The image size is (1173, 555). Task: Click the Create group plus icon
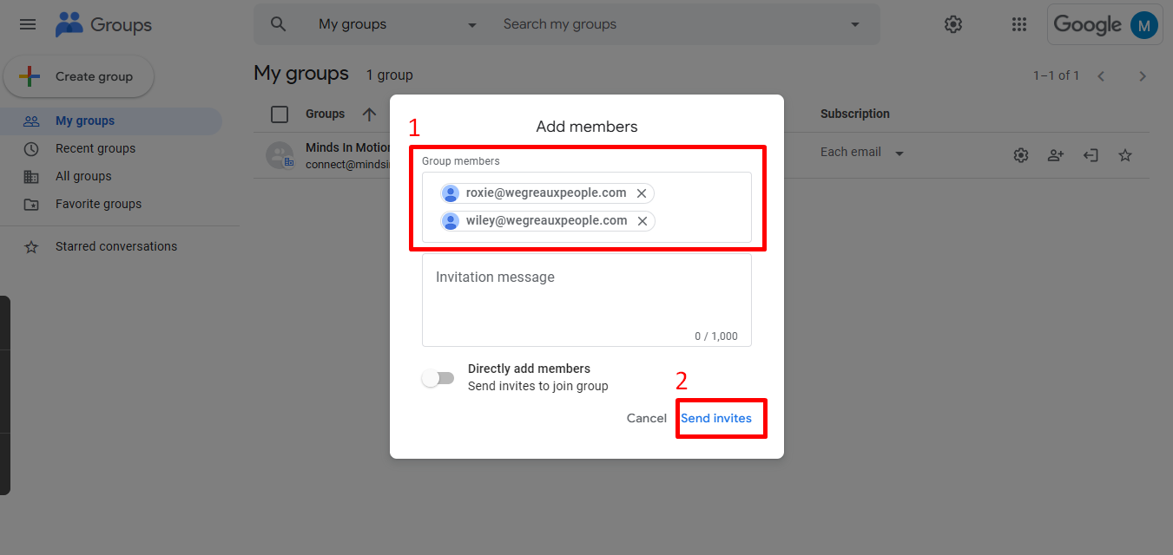point(29,76)
